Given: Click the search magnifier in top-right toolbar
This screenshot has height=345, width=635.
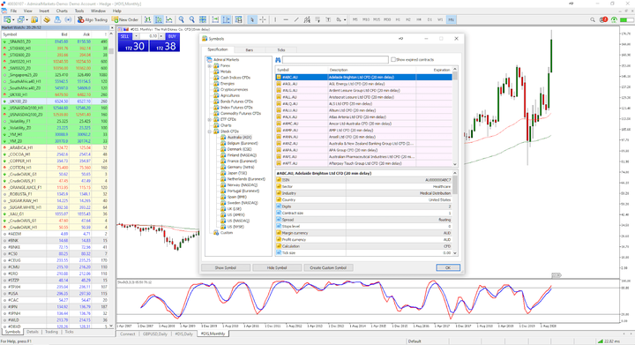Looking at the screenshot, I should pos(593,19).
